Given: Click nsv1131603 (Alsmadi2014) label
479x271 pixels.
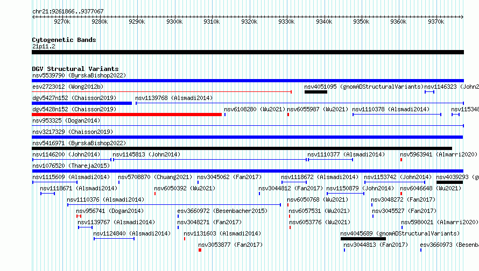Looking at the screenshot, I should pyautogui.click(x=222, y=233).
